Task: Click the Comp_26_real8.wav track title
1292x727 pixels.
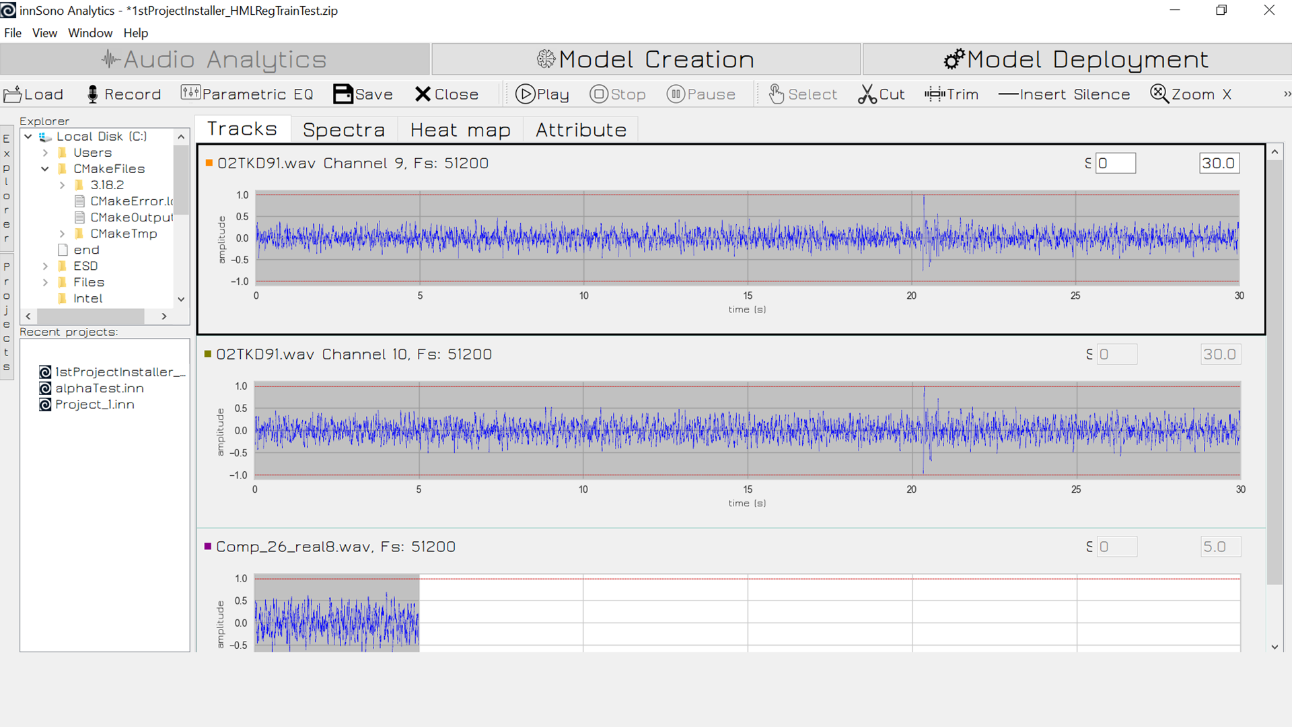Action: pos(336,547)
